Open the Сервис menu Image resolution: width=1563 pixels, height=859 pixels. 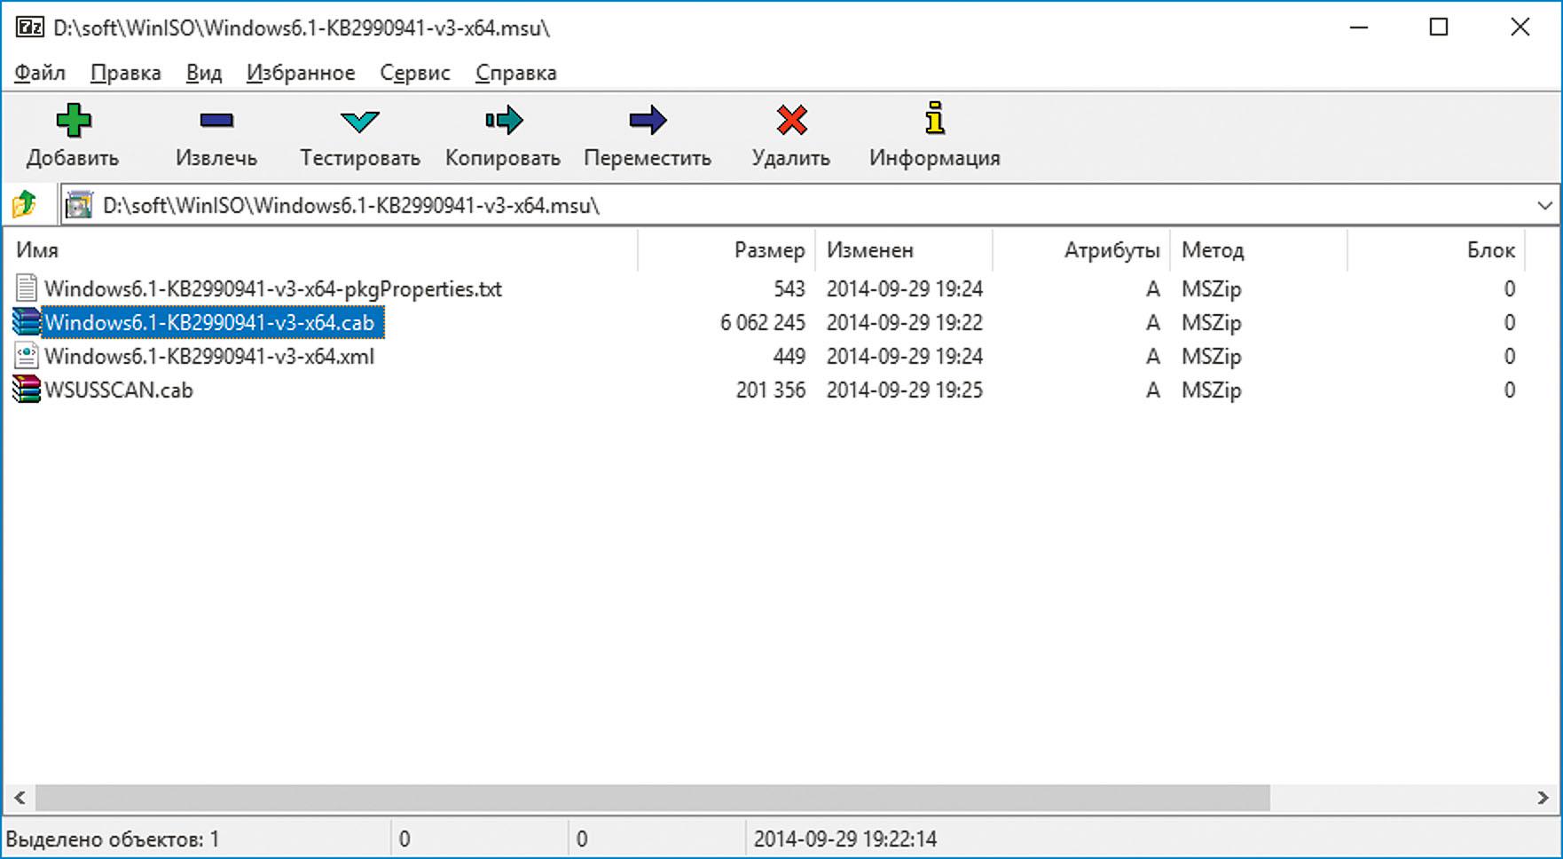pos(414,73)
